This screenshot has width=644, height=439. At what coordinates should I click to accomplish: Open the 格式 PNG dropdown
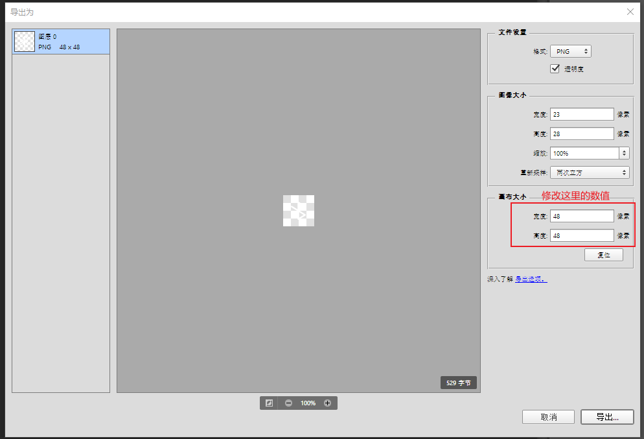coord(571,51)
